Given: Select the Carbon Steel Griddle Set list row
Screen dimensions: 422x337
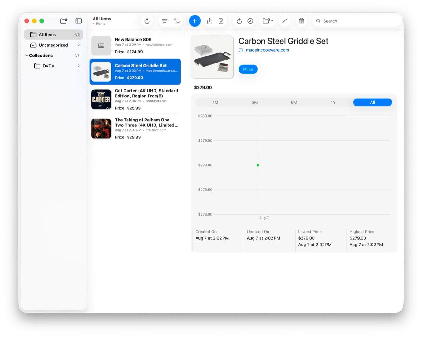Looking at the screenshot, I should [x=135, y=72].
